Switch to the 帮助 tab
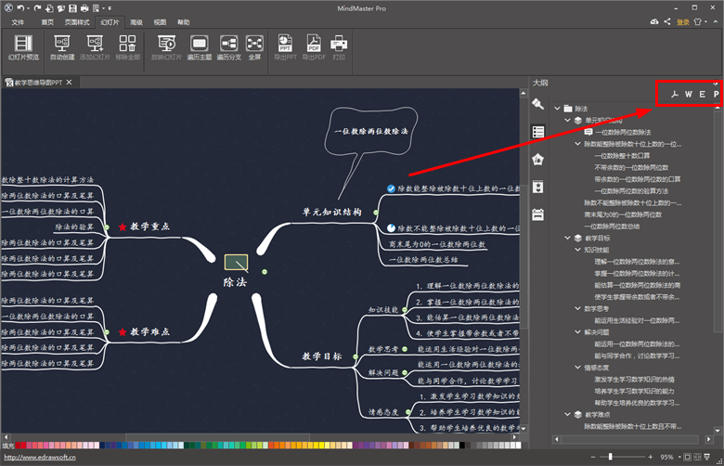Screen dimensions: 724x466 tap(183, 22)
